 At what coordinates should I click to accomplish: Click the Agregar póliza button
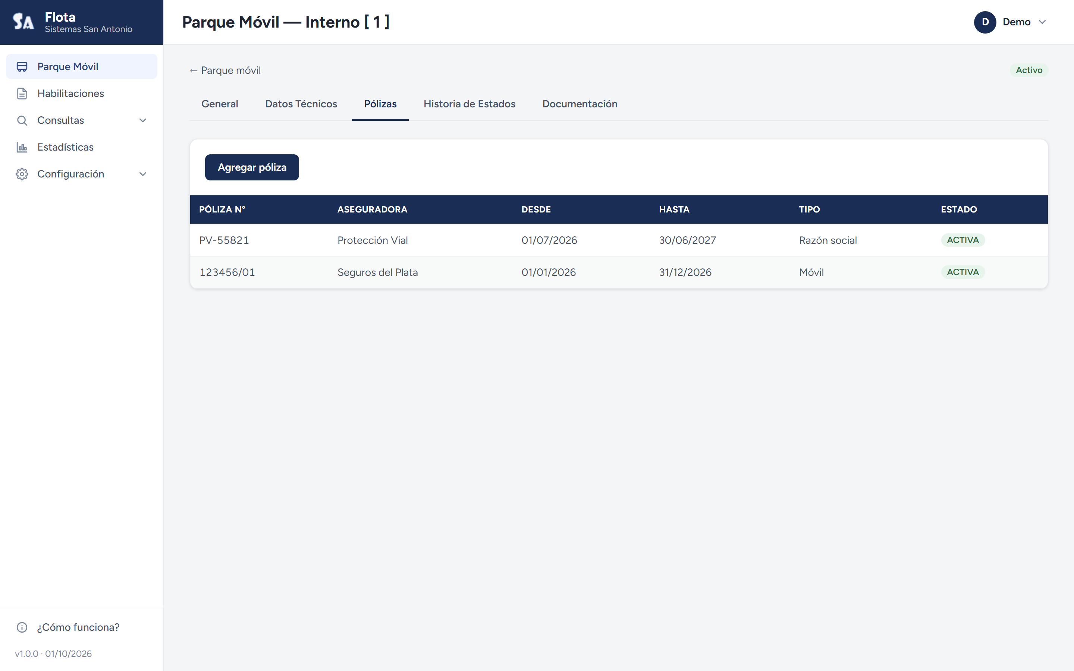pos(252,167)
